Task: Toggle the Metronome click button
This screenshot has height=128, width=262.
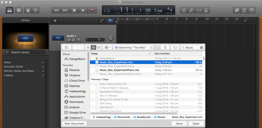Action: point(206,10)
